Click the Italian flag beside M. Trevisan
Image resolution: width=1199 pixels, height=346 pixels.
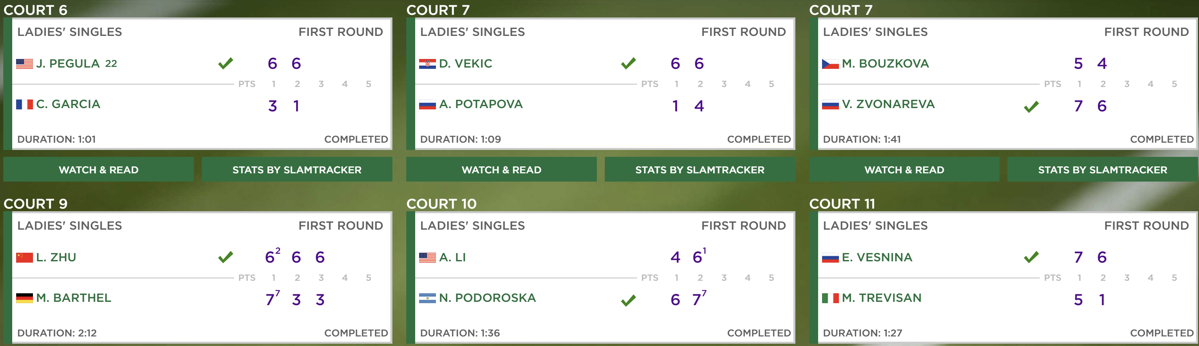point(830,298)
